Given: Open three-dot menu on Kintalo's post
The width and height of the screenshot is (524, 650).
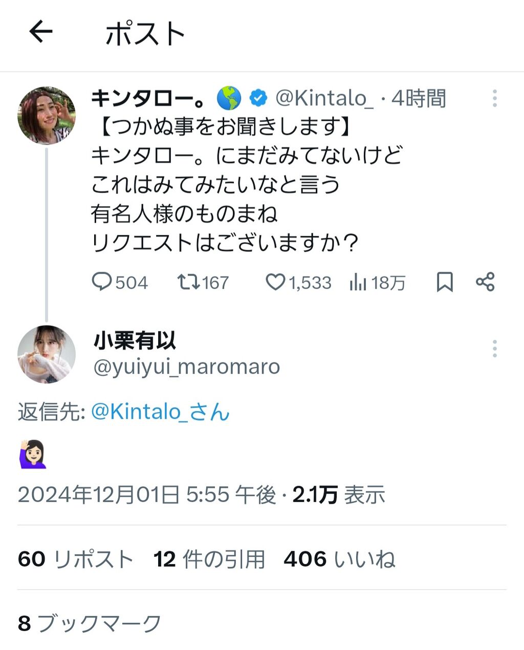Looking at the screenshot, I should (x=494, y=98).
